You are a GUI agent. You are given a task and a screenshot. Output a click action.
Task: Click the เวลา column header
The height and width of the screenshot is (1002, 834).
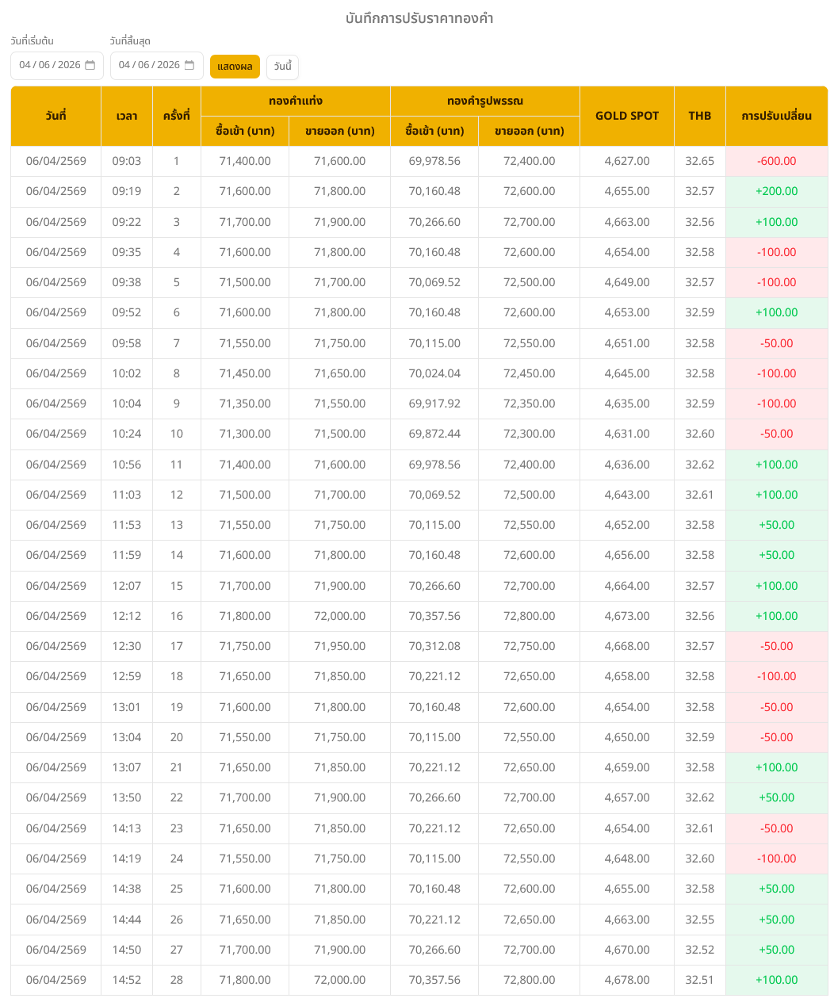127,116
